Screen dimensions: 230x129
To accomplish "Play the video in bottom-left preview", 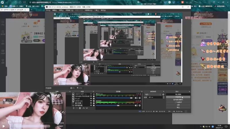I will click(4, 126).
